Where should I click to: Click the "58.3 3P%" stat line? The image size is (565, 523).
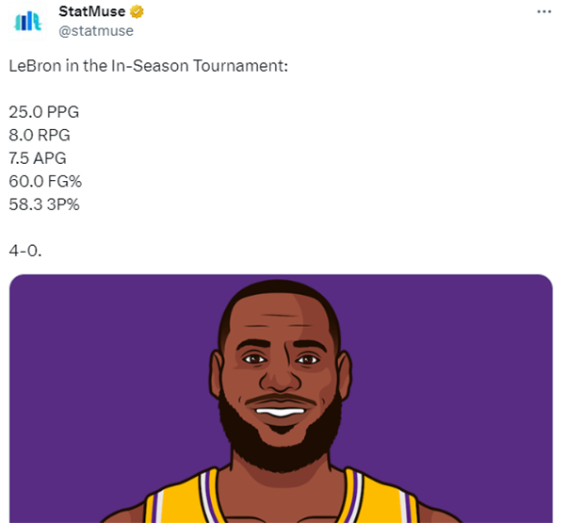(44, 203)
